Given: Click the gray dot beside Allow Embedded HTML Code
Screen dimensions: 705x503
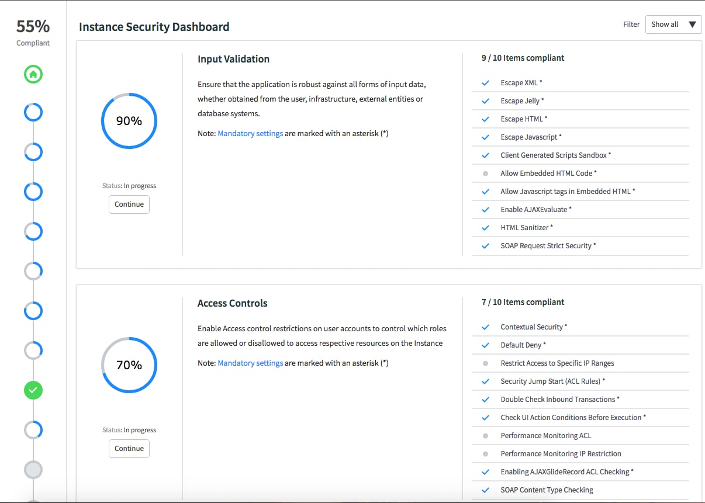Looking at the screenshot, I should pos(485,174).
